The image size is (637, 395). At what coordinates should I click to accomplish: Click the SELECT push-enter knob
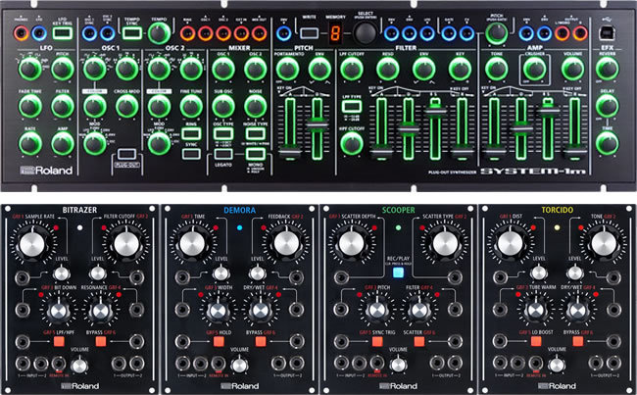[365, 33]
